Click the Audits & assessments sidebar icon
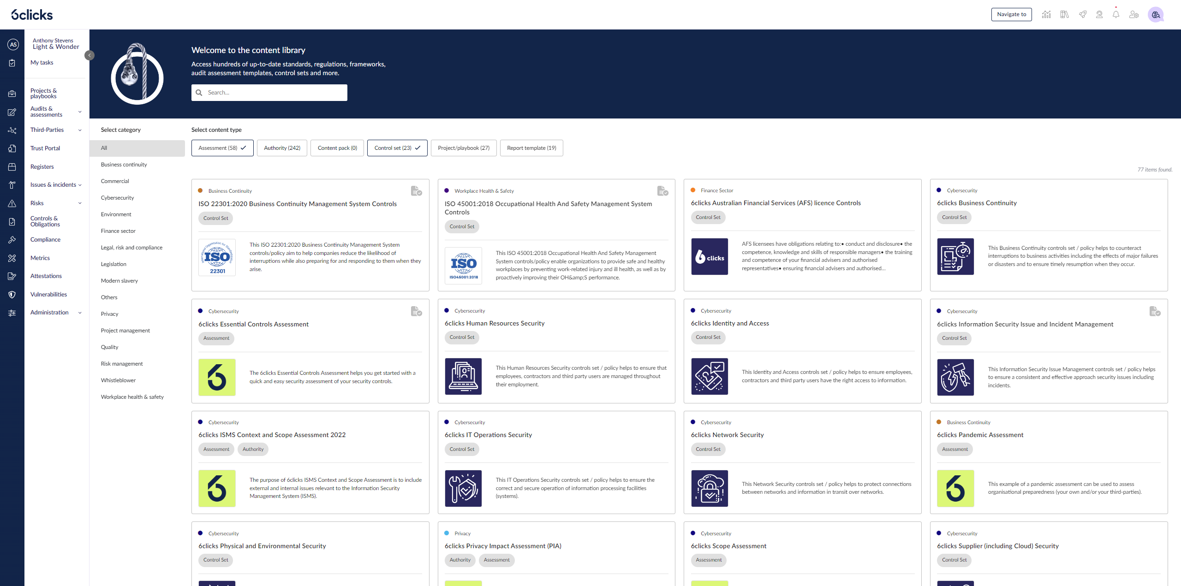 point(12,112)
